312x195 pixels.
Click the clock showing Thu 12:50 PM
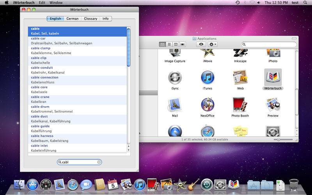pos(276,3)
